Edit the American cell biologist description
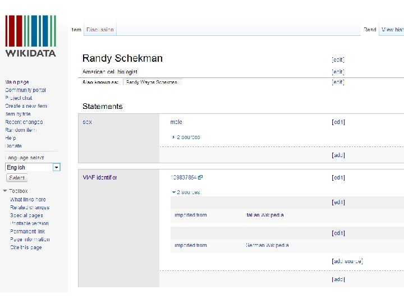The image size is (404, 303). tap(338, 72)
